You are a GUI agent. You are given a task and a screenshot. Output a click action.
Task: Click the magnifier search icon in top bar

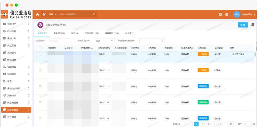(x=95, y=14)
